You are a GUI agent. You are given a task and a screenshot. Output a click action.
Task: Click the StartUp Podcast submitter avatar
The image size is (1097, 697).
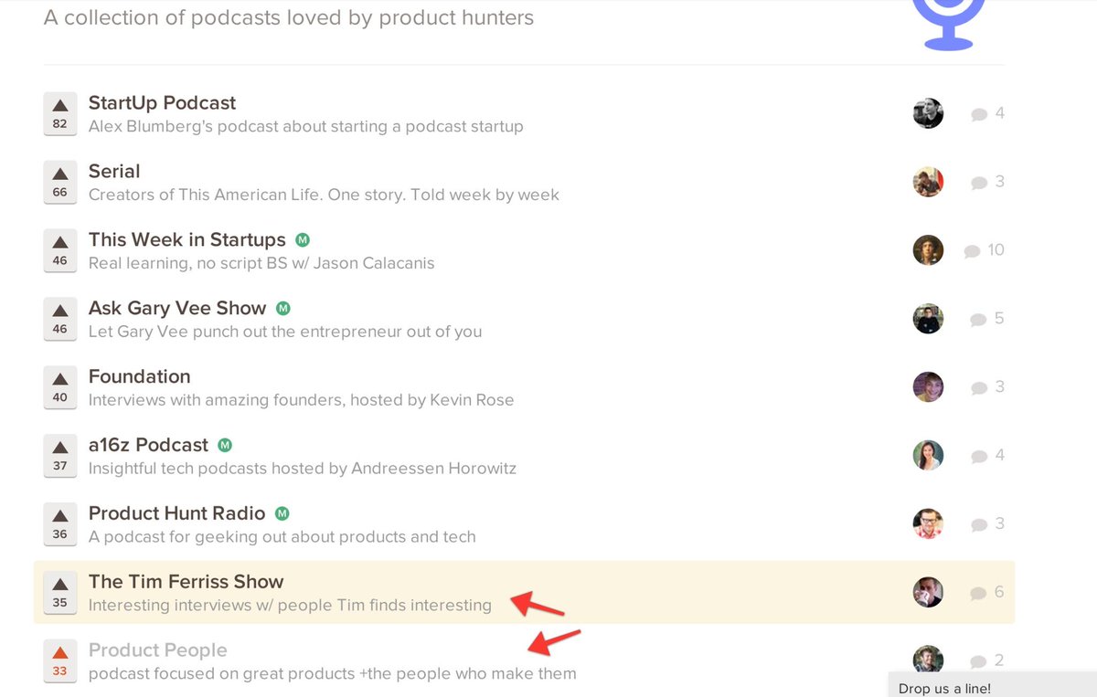(928, 113)
